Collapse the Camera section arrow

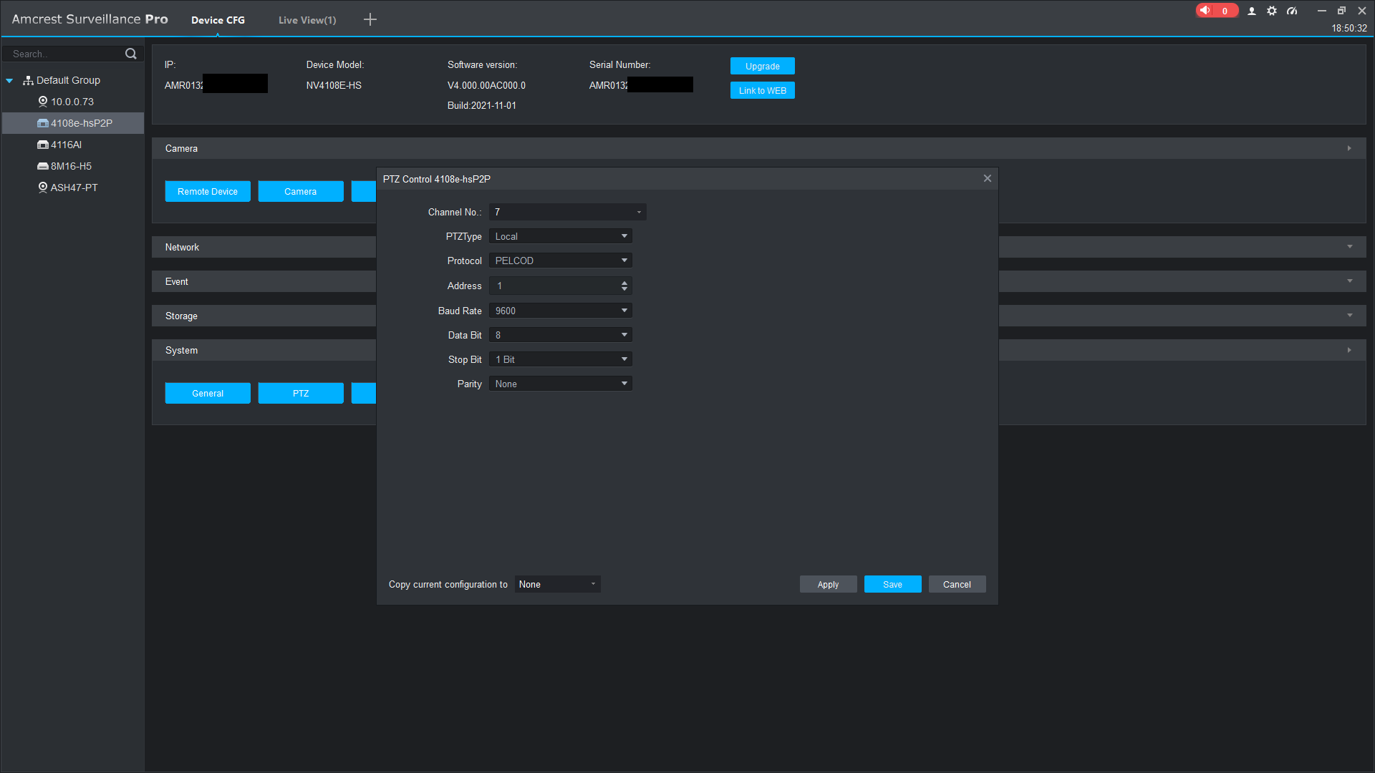tap(1349, 148)
